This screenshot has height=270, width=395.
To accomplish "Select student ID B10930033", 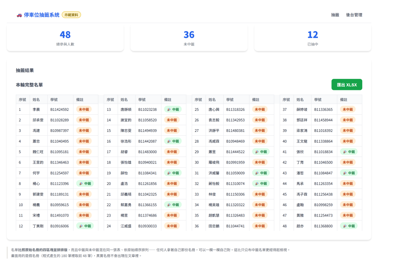I will pos(147,226).
